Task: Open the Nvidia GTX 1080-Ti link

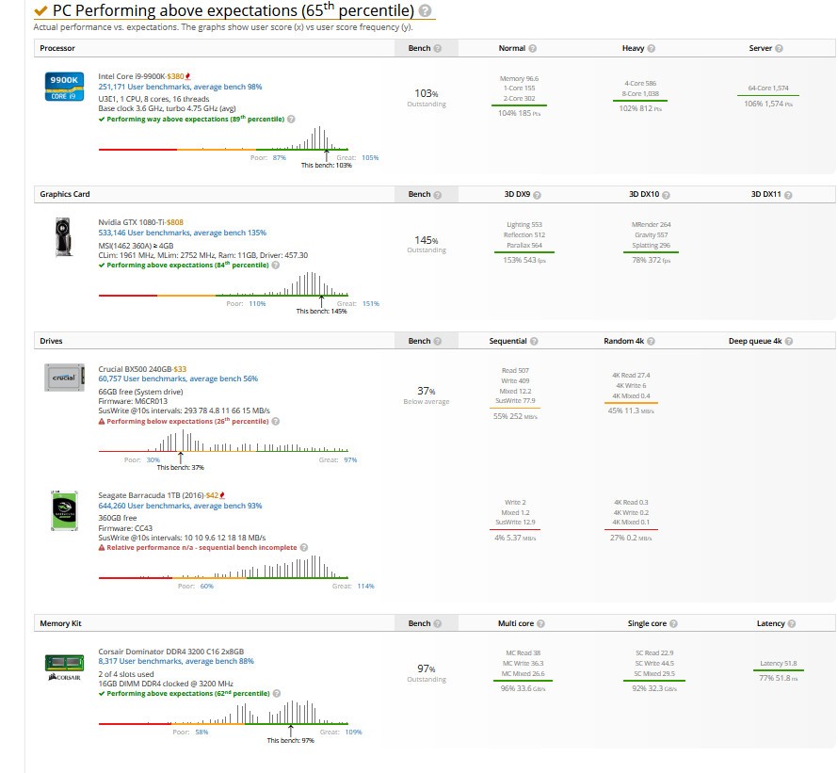Action: click(132, 222)
